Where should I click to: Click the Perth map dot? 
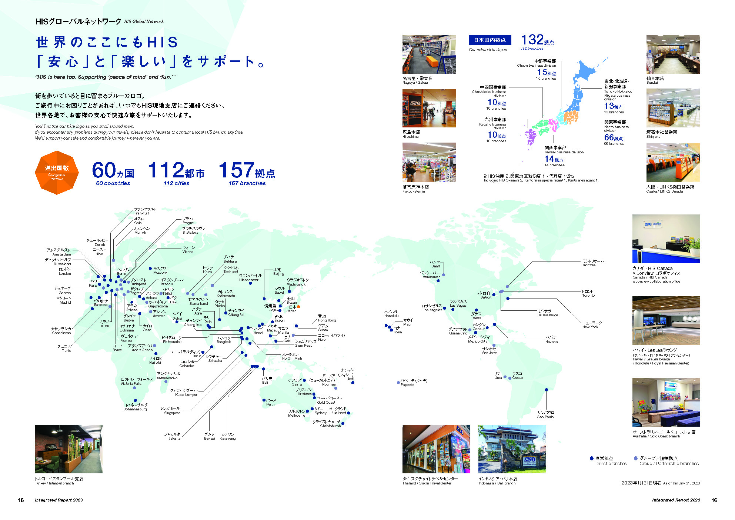(264, 400)
